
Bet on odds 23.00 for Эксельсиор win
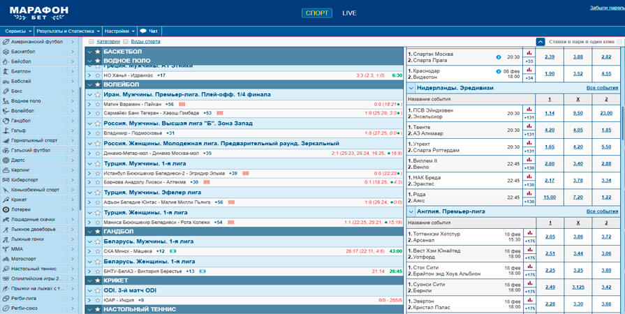pos(606,113)
